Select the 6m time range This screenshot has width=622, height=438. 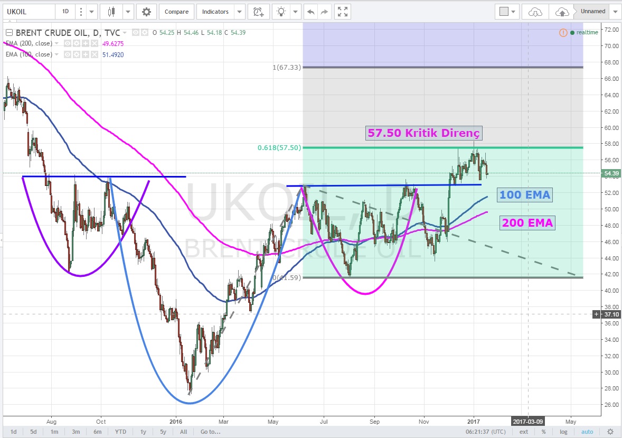point(97,432)
